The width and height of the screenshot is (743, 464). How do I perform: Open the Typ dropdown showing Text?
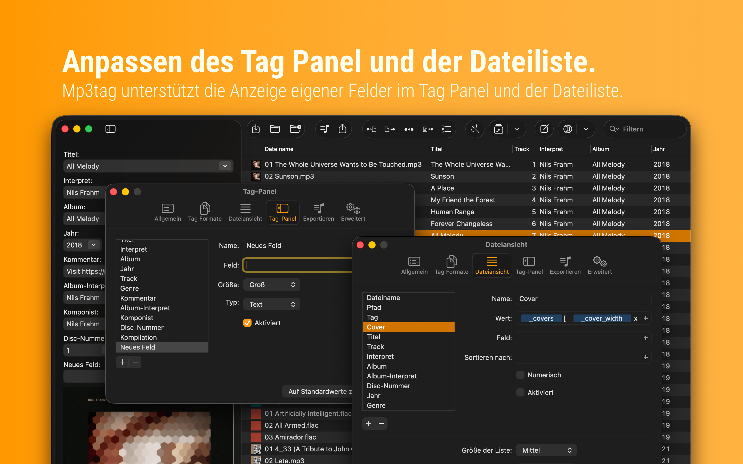coord(271,304)
